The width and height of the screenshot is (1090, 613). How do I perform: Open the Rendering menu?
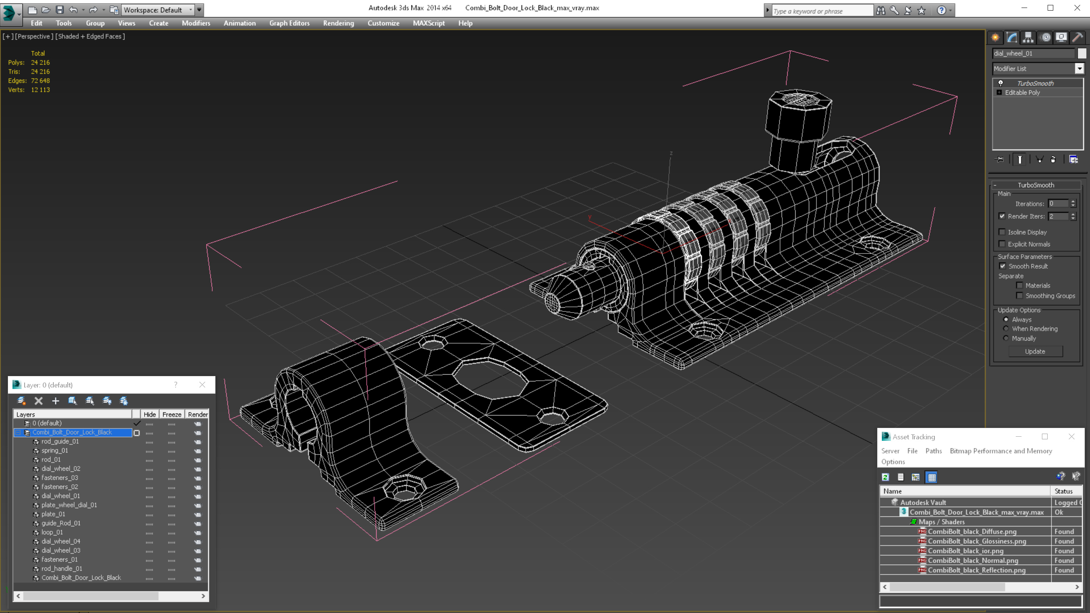[338, 23]
